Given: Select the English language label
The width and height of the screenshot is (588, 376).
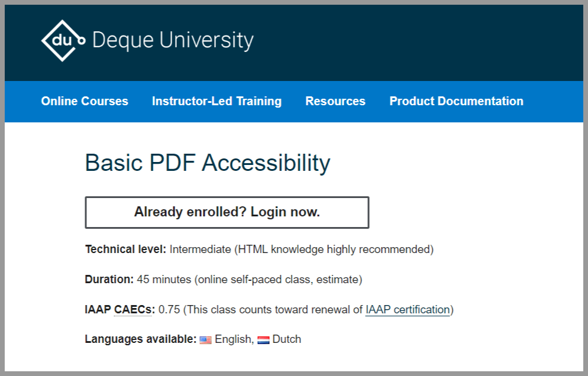Looking at the screenshot, I should [232, 339].
